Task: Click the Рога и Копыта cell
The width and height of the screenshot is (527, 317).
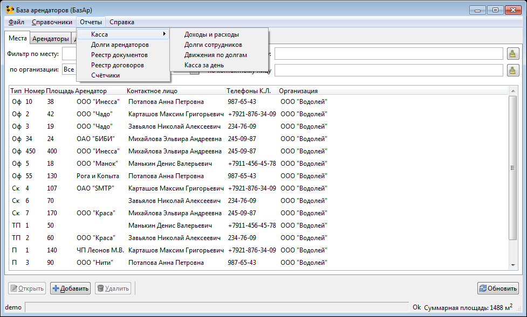Action: [x=98, y=176]
